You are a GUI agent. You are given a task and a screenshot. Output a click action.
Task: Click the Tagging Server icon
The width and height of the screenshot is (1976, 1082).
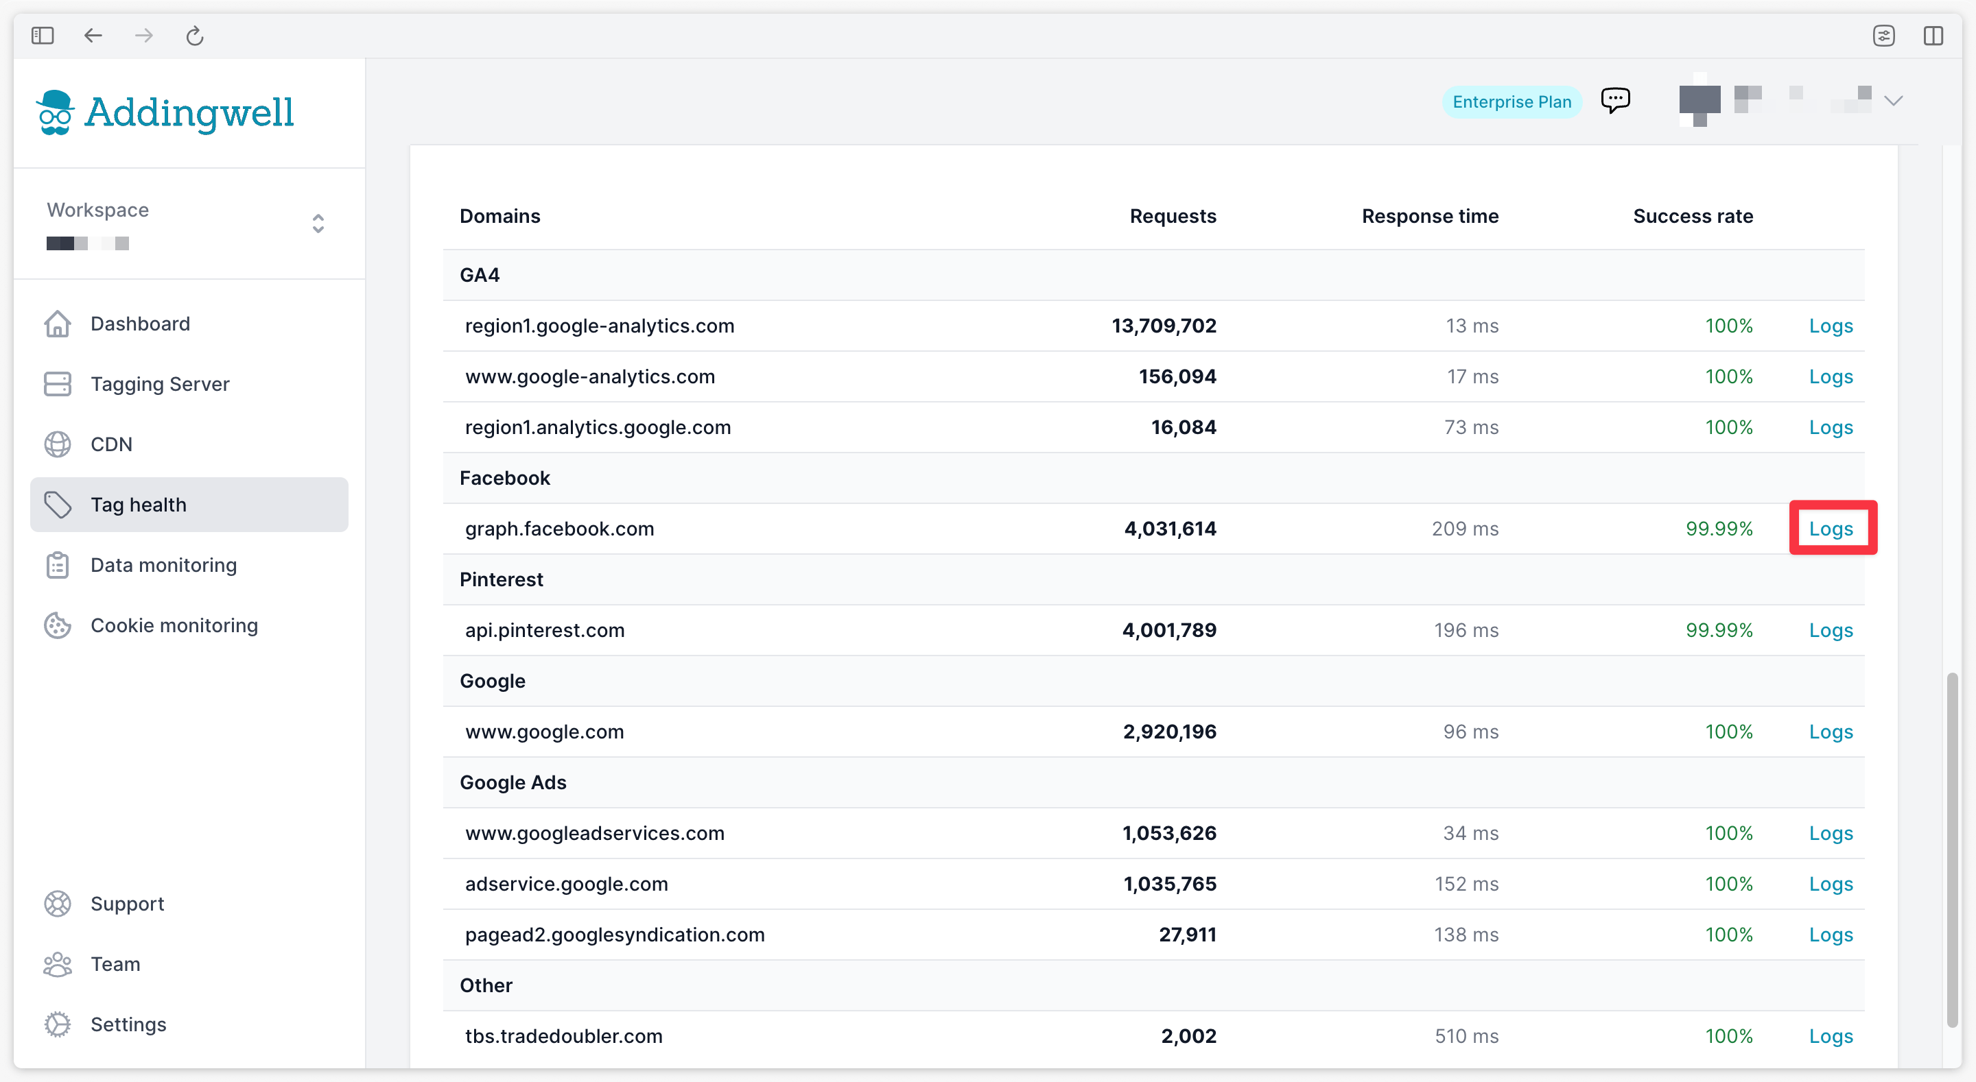[58, 384]
